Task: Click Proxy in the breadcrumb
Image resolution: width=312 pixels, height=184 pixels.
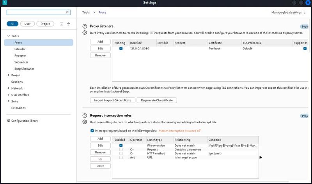Action: 102,12
